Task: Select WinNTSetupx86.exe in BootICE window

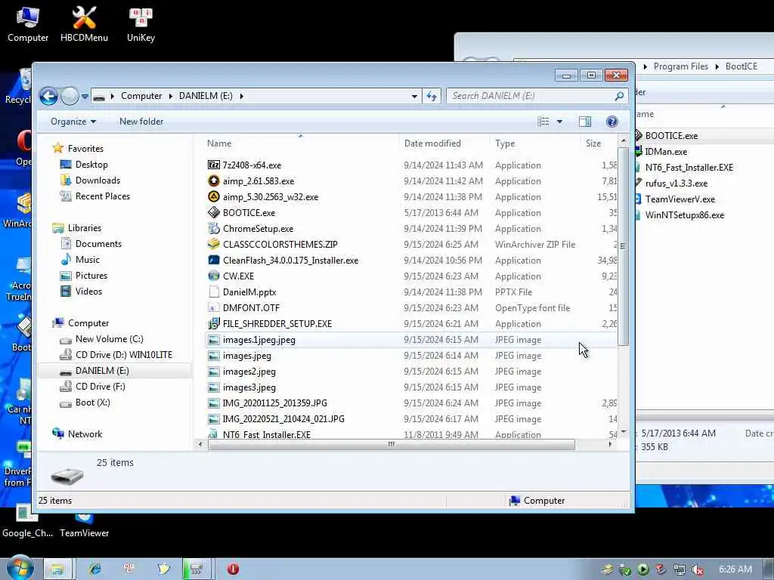Action: pos(685,215)
